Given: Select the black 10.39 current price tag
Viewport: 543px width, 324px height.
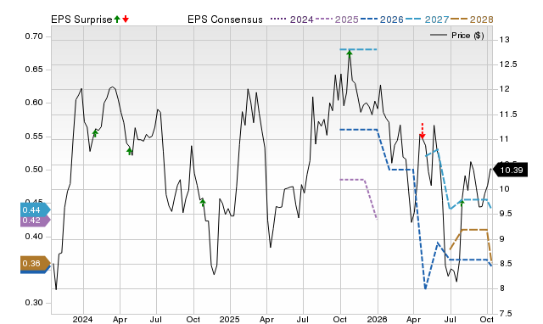Looking at the screenshot, I should [x=510, y=170].
